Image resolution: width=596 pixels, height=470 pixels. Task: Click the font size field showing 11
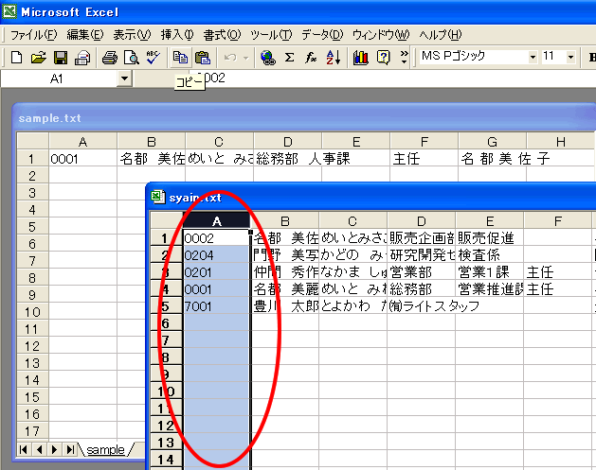click(553, 57)
